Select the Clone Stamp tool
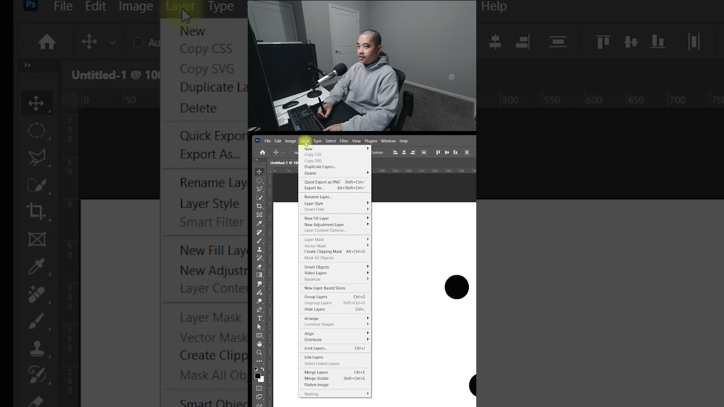The image size is (724, 407). [x=260, y=249]
